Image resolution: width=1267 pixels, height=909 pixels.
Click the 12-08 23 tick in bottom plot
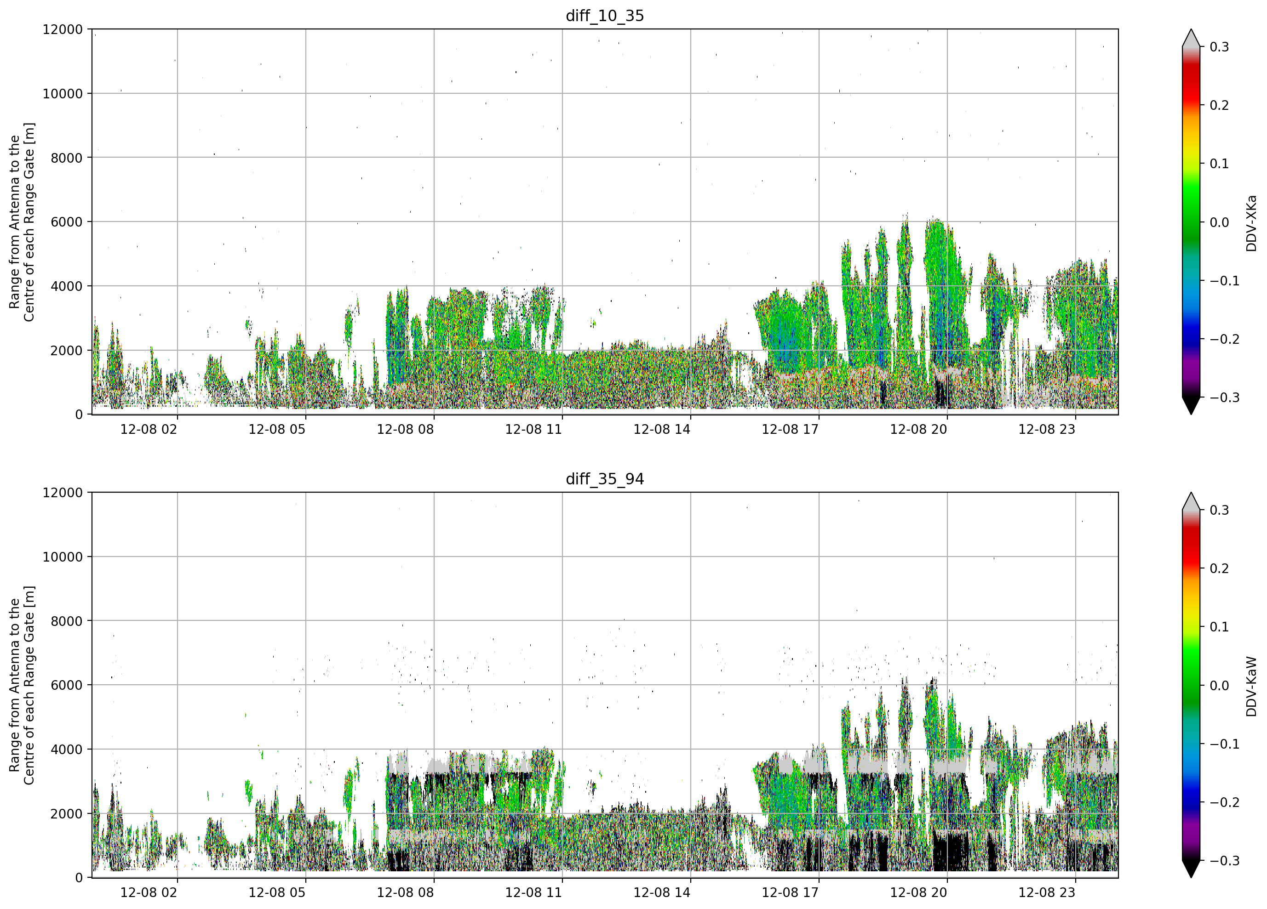point(1047,893)
